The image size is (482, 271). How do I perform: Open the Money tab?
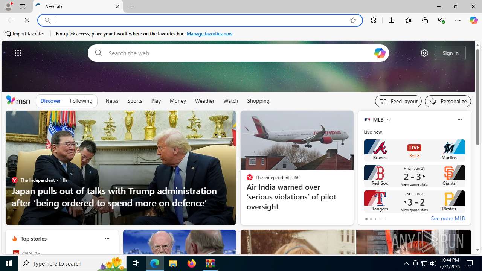pyautogui.click(x=178, y=101)
